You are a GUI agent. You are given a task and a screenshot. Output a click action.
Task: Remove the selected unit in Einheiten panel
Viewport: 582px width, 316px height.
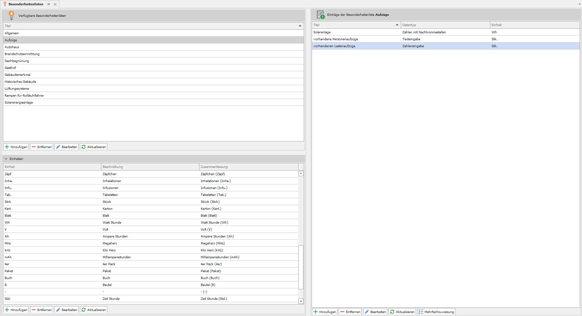click(x=42, y=310)
